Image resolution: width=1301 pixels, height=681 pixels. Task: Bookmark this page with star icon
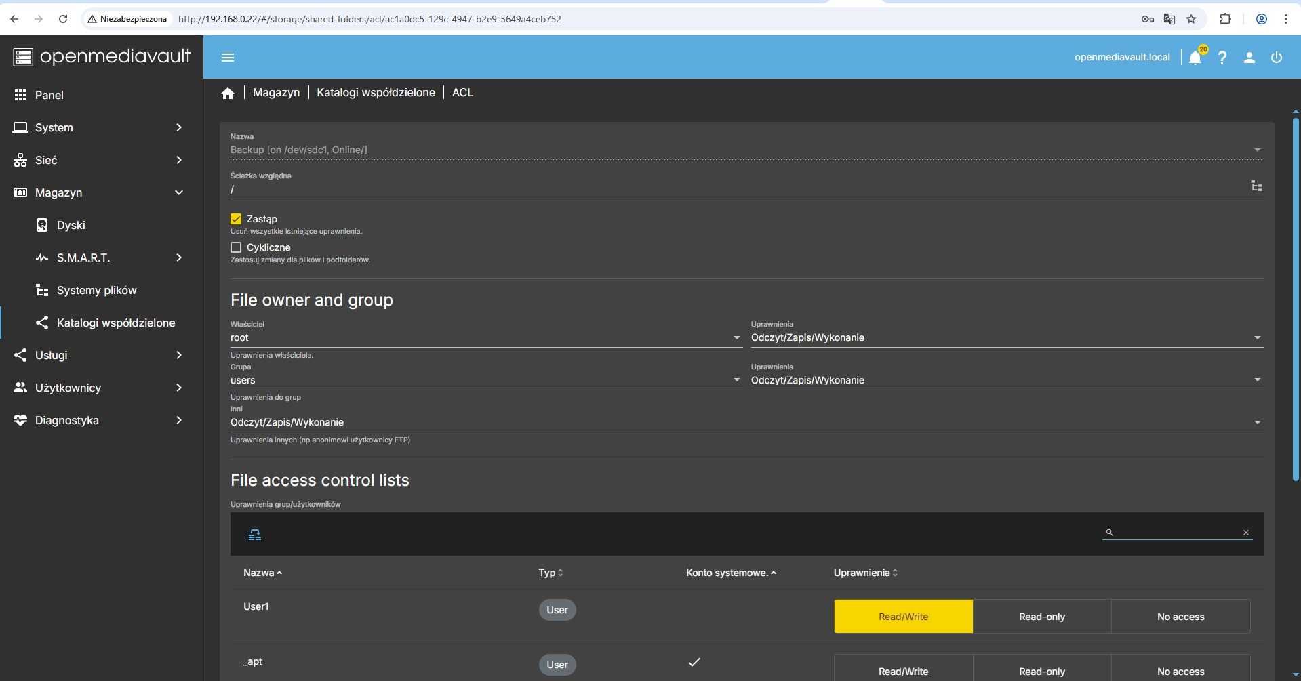(x=1191, y=19)
